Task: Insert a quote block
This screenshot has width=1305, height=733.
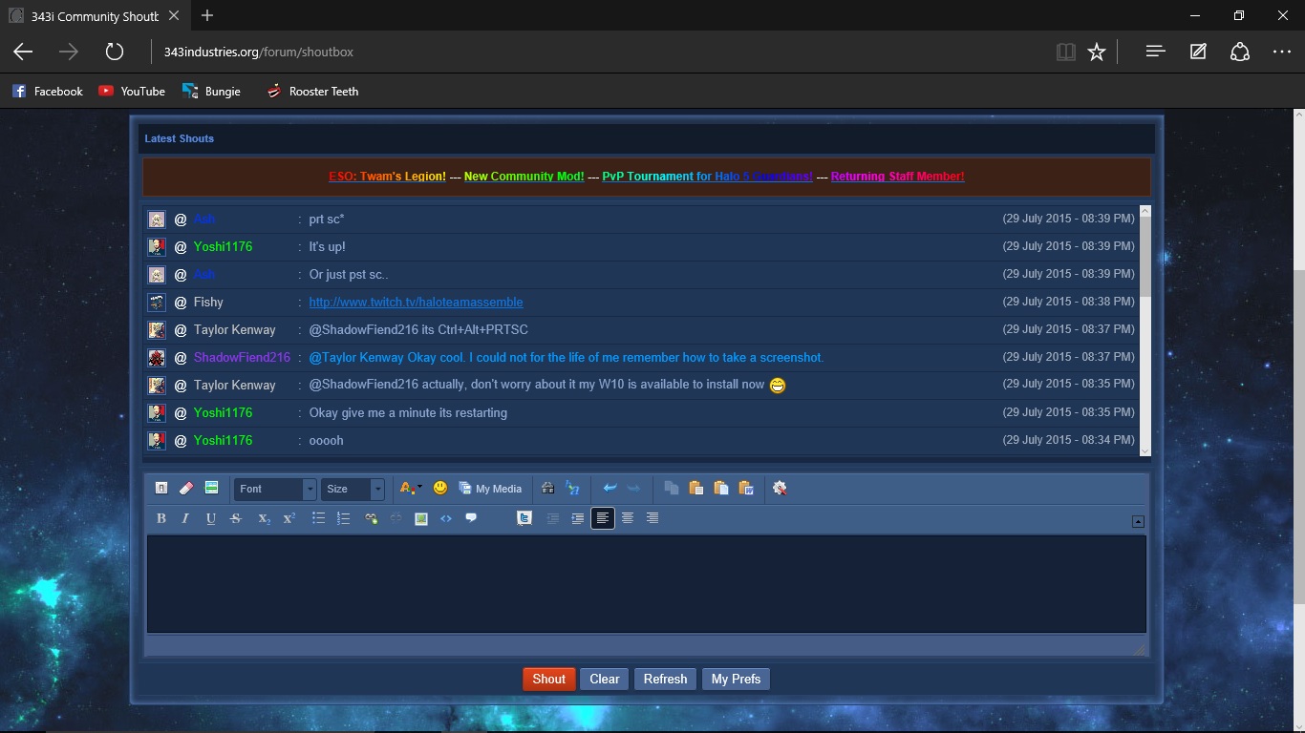Action: coord(471,518)
